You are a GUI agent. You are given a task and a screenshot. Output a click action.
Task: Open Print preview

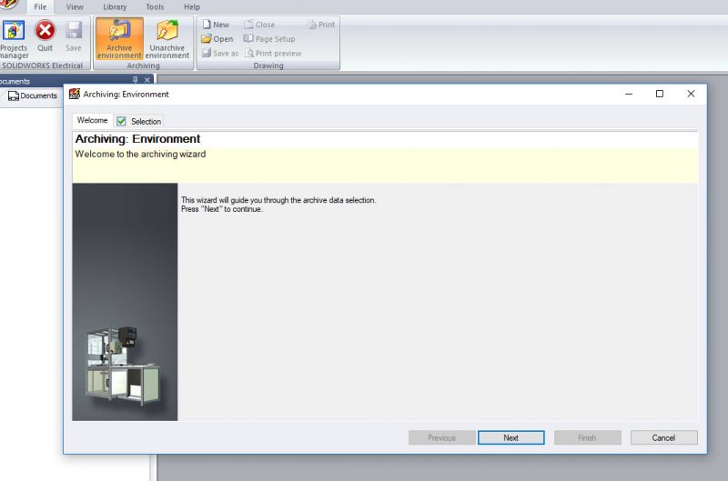pyautogui.click(x=274, y=54)
